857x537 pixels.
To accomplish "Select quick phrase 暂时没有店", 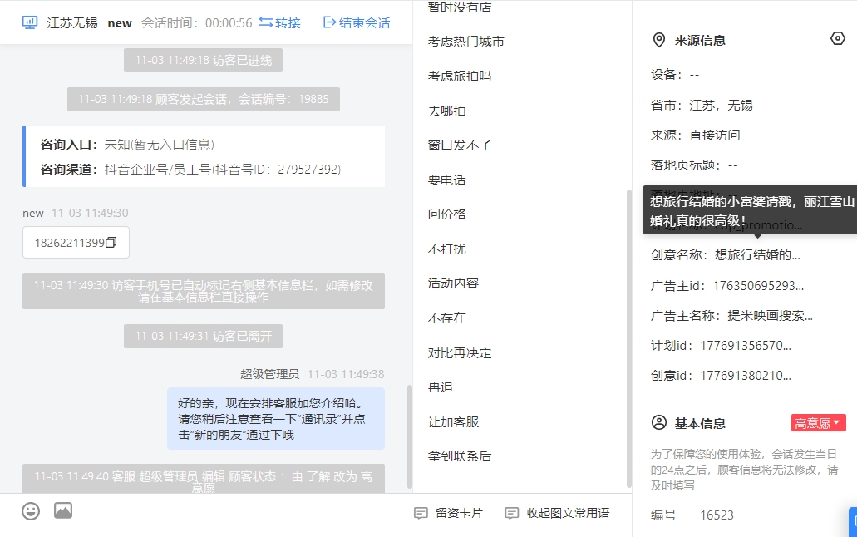I will tap(460, 7).
